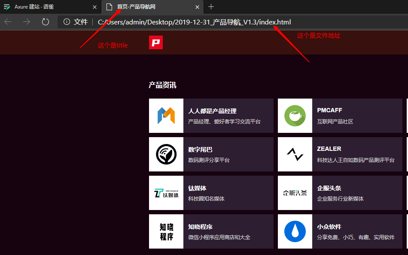Open the 人人都是产品经理 link title

(x=212, y=111)
